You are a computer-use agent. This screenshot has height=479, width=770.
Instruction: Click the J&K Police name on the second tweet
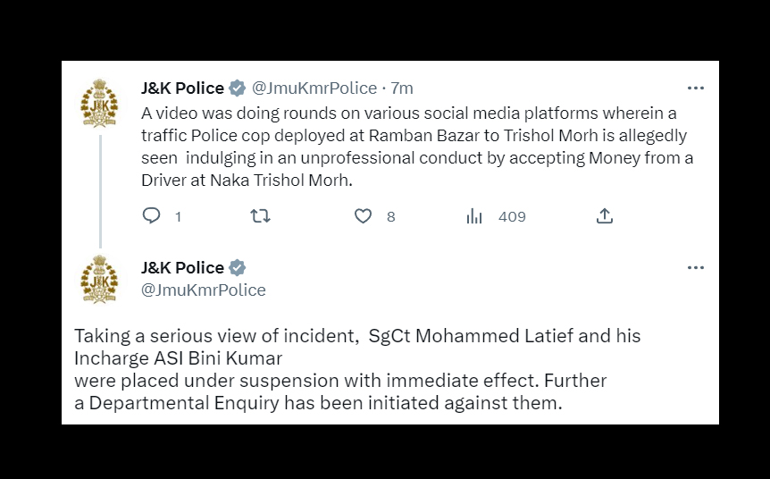pos(182,267)
